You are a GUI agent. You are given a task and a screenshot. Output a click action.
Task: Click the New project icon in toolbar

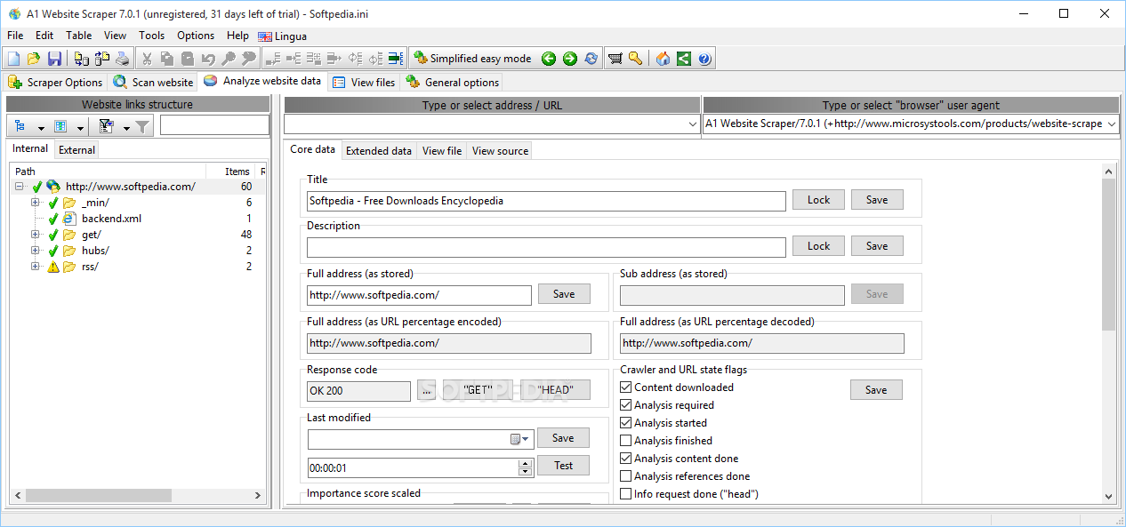point(13,59)
